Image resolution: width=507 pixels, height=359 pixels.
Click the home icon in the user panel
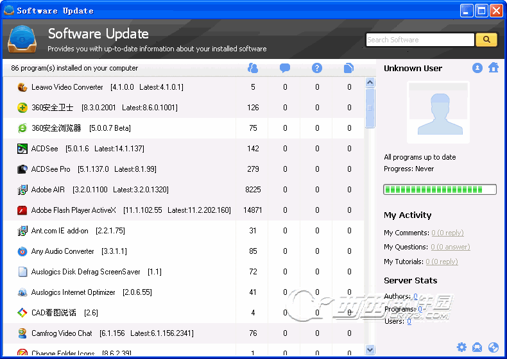(493, 68)
